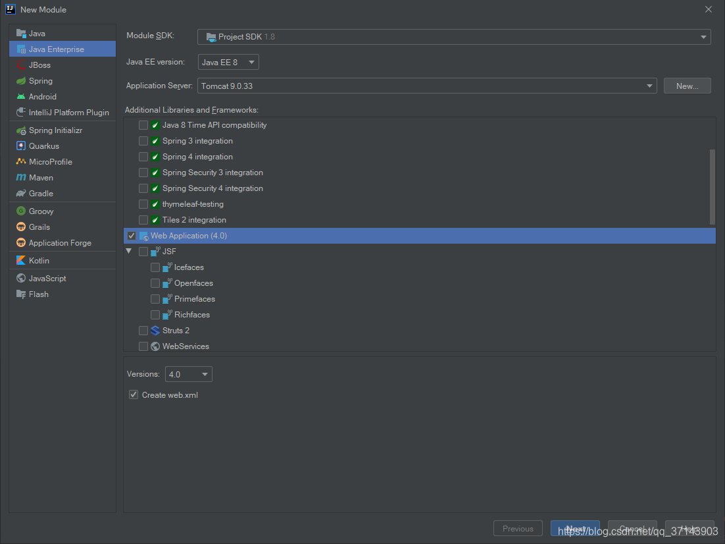Open the Versions 4.0 dropdown
The image size is (725, 544).
(189, 374)
